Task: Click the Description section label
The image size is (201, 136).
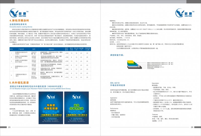Action: [x=155, y=83]
